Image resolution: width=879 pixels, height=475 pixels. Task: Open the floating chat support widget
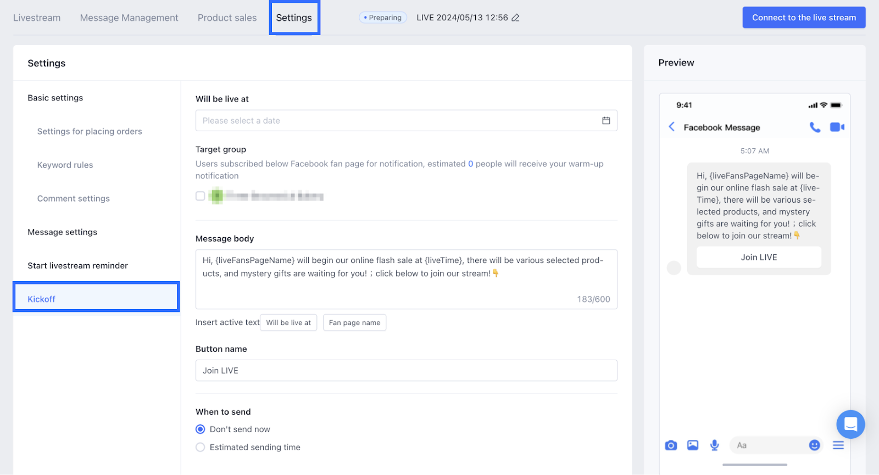[x=850, y=424]
